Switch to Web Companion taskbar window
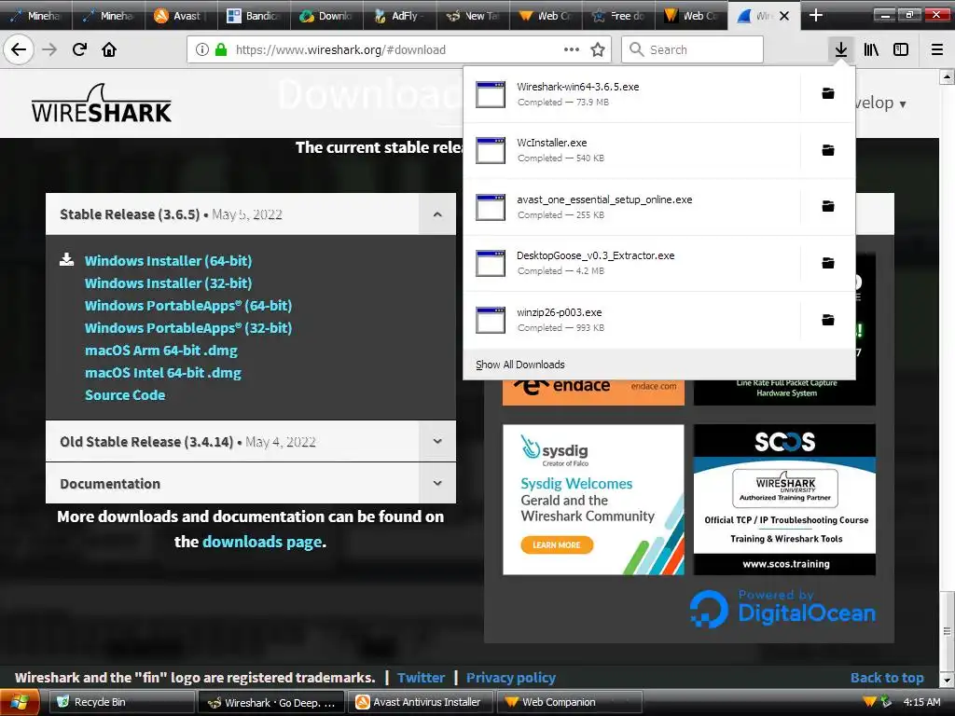Viewport: 955px width, 716px height. coord(570,702)
